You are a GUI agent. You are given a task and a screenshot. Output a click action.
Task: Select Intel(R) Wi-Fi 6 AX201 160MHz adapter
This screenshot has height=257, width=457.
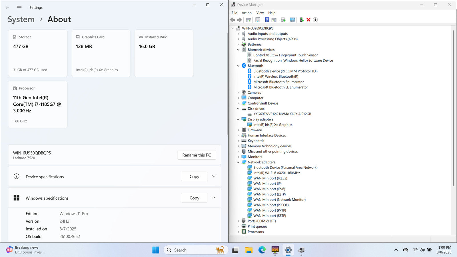[276, 173]
